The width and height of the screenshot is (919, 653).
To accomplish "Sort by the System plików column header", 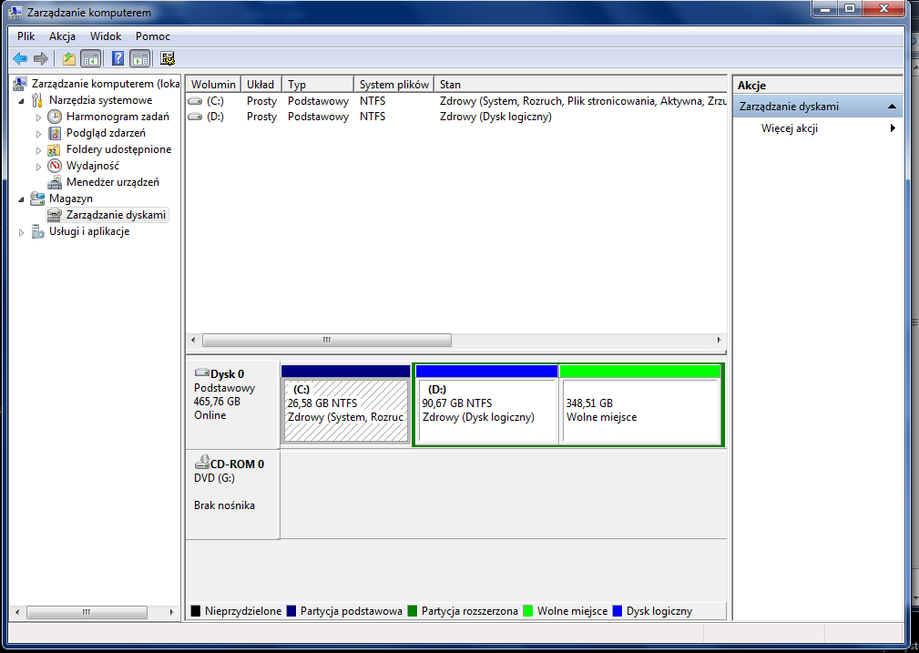I will point(393,85).
